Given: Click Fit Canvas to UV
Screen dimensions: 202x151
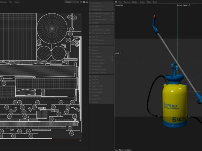Looking at the screenshot, I should click(x=101, y=43).
